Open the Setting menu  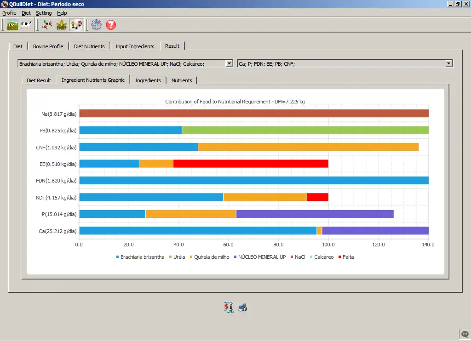44,13
